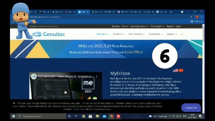215x121 pixels.
Task: Switch to the Oracle icon browser tab
Action: 70,12
